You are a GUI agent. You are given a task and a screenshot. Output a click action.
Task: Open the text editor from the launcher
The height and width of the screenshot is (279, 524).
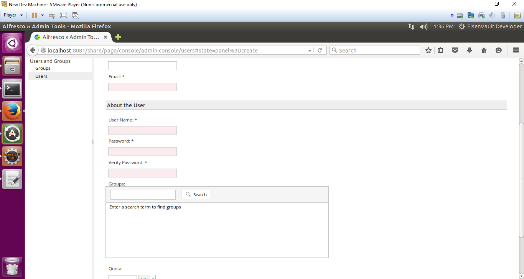12,179
